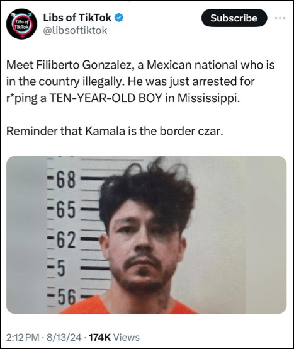Click the TEN-YEAR-OLD BOY text
The image size is (294, 349).
[105, 98]
